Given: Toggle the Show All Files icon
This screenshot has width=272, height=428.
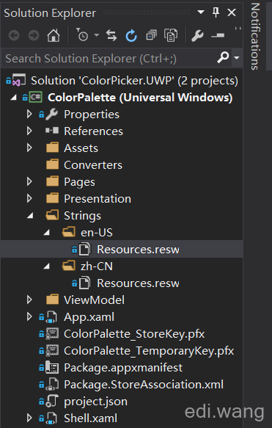Looking at the screenshot, I should pos(171,35).
